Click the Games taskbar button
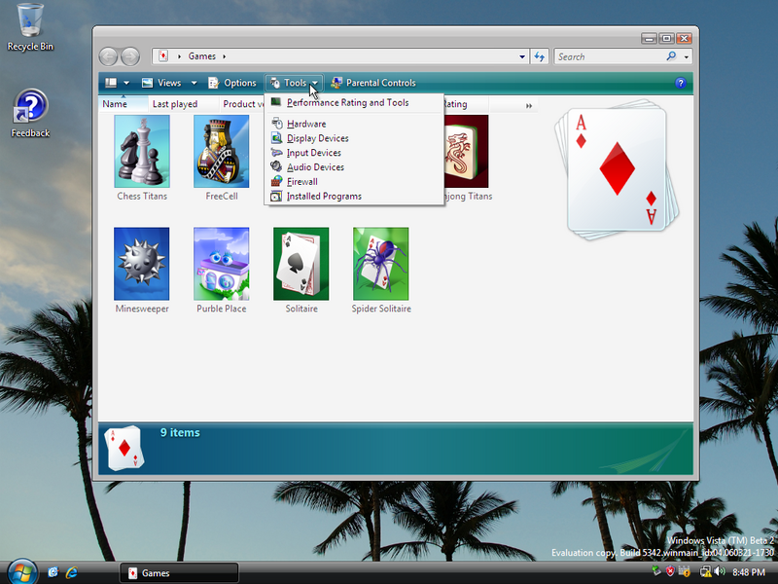This screenshot has height=584, width=778. pos(179,572)
